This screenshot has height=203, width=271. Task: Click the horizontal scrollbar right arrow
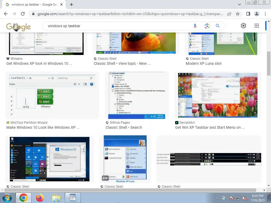click(x=264, y=190)
